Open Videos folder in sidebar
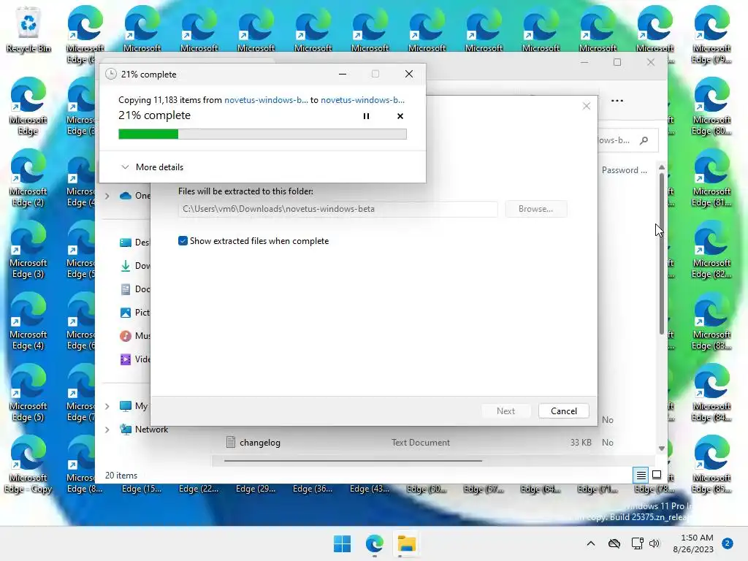 [134, 359]
